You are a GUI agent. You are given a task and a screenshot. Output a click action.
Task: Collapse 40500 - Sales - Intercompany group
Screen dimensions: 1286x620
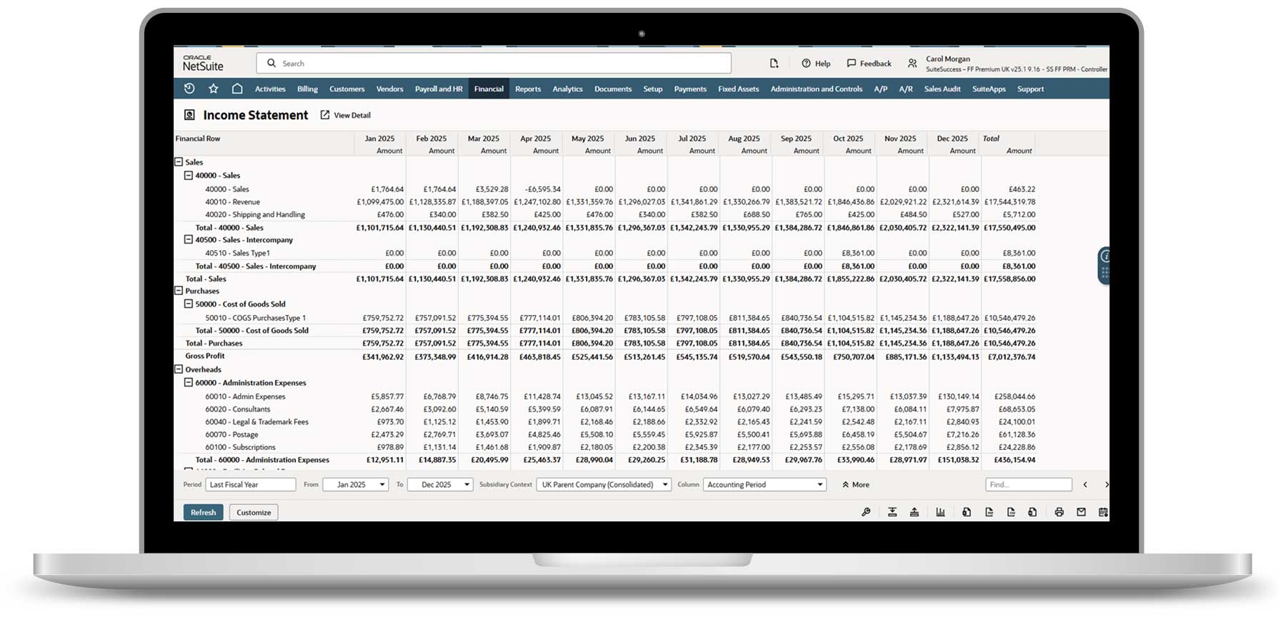click(189, 239)
